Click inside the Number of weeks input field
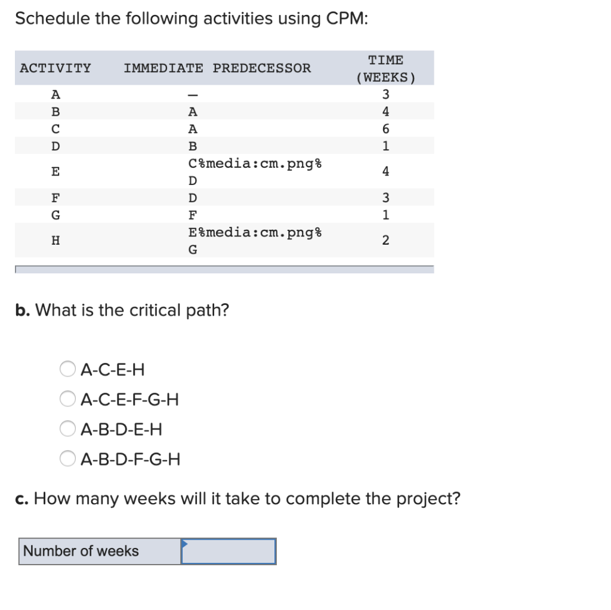The width and height of the screenshot is (611, 610). (230, 551)
